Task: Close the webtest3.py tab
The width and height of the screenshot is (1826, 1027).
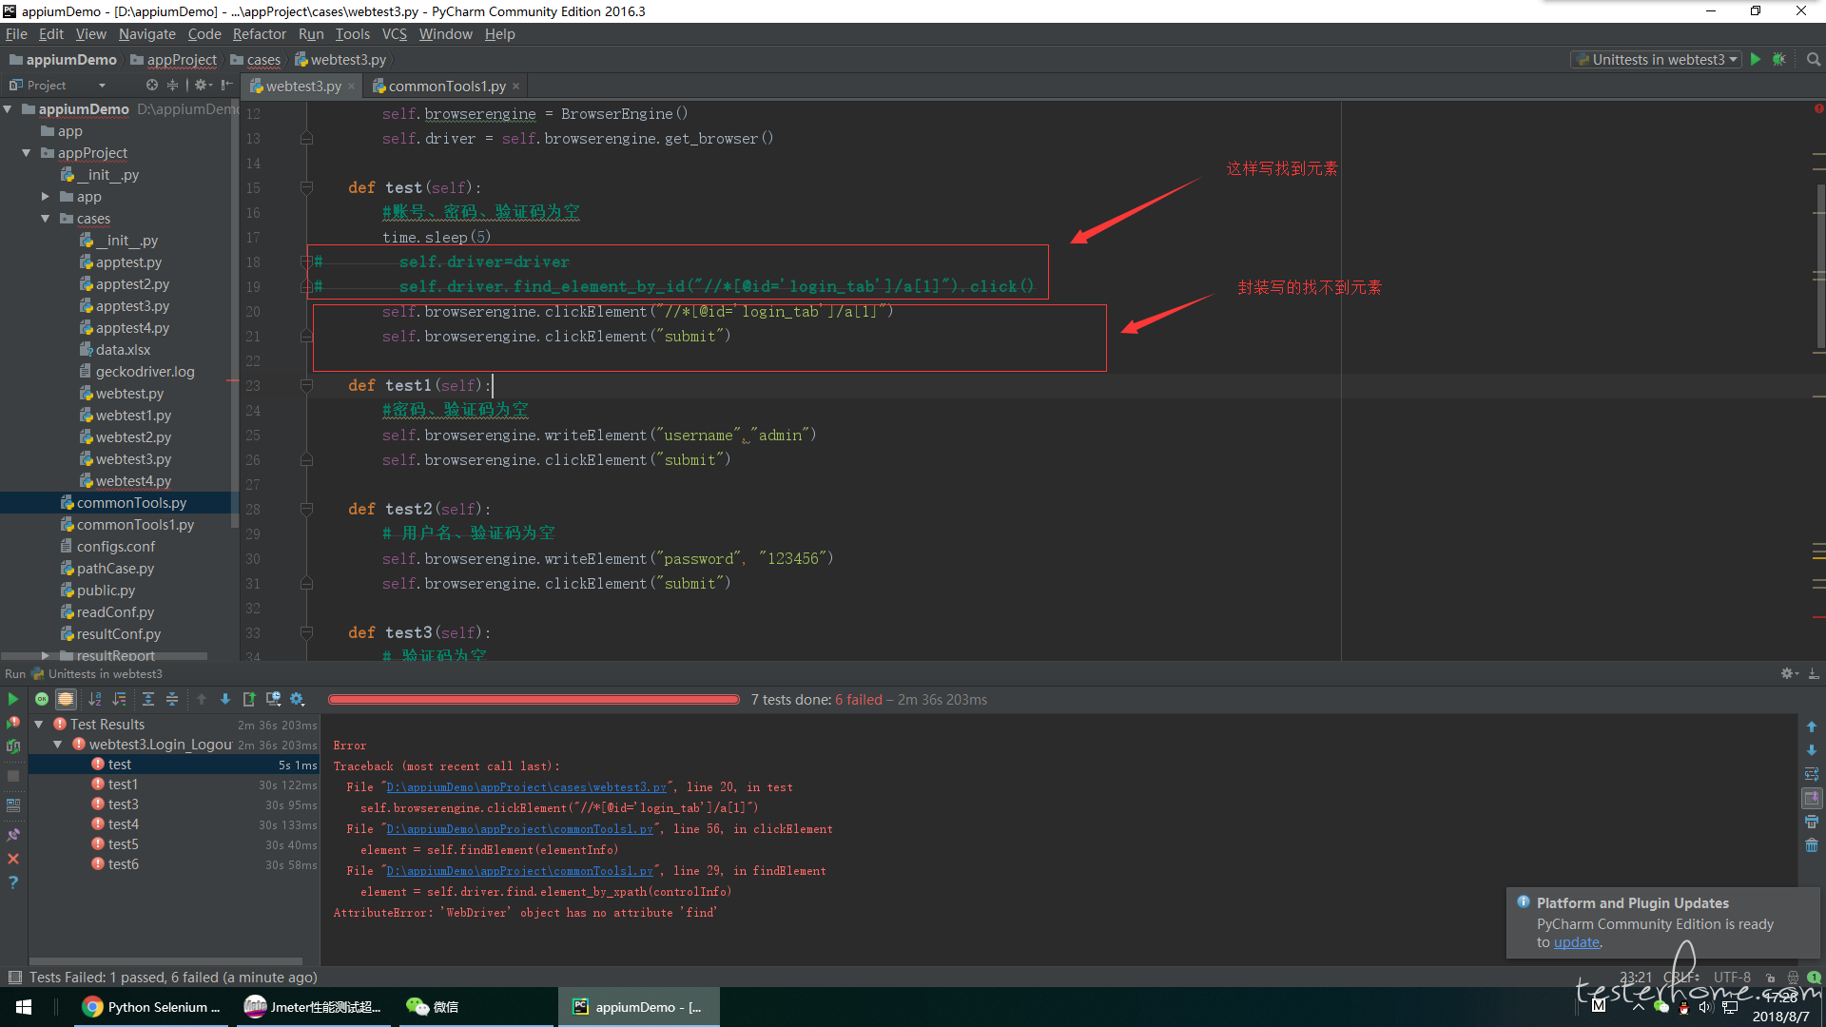Action: click(352, 86)
